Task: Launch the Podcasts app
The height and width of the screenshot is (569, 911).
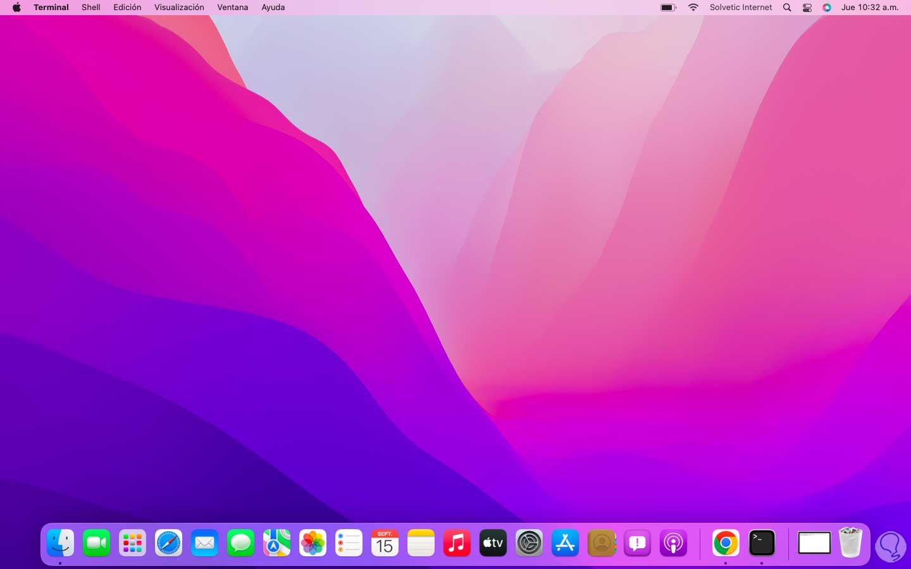Action: click(x=673, y=543)
